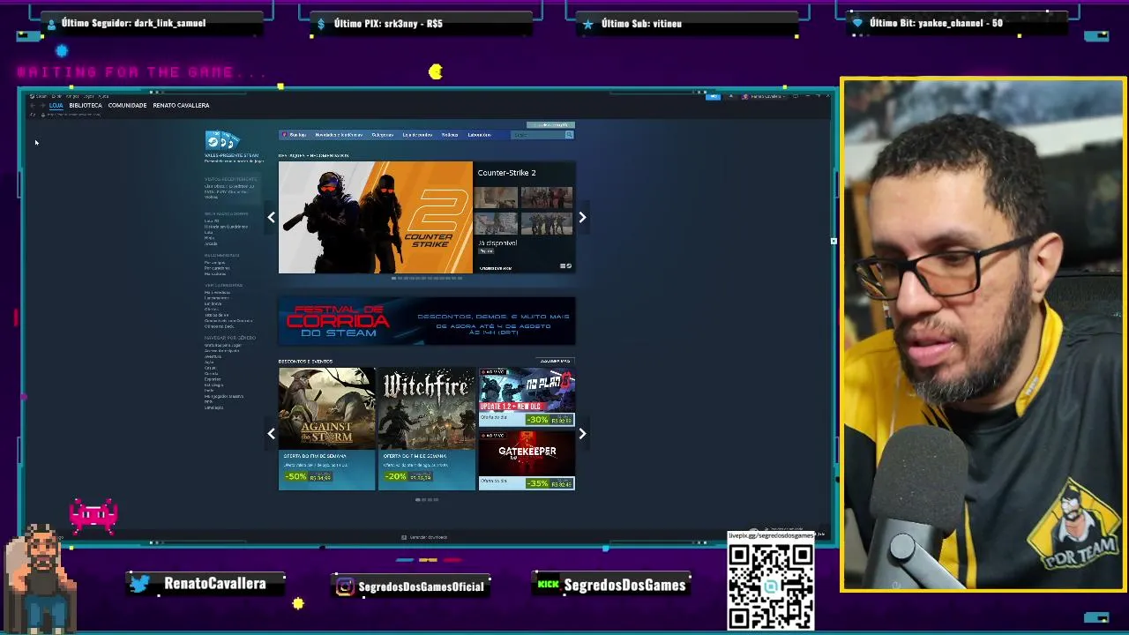The height and width of the screenshot is (635, 1129).
Task: Open the blue announcements megaphone button
Action: (713, 96)
